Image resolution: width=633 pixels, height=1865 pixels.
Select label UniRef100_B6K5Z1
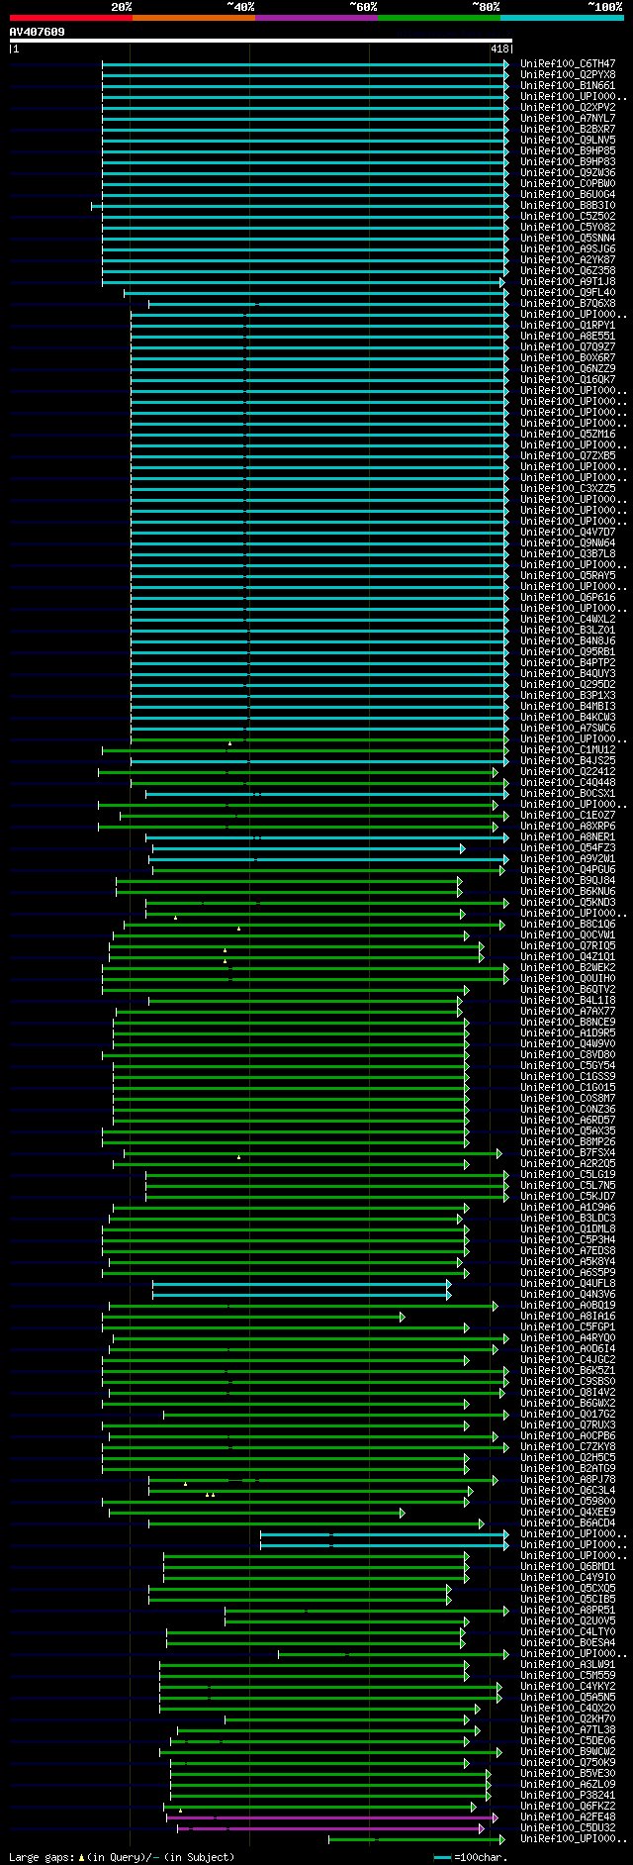(x=568, y=1370)
